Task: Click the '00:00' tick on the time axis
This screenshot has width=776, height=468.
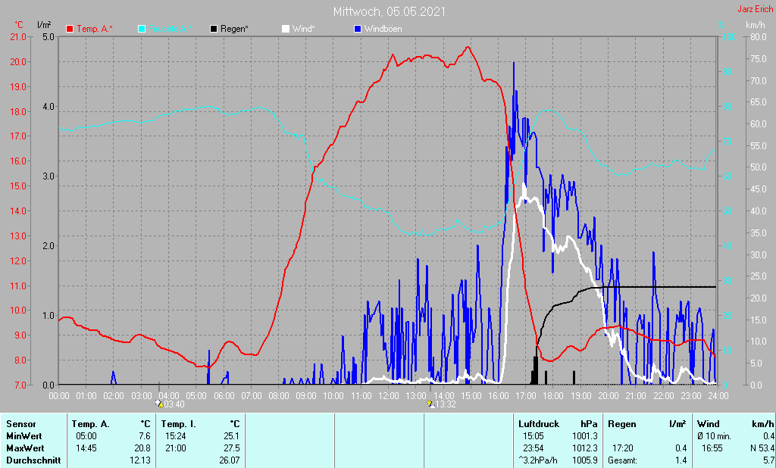Action: (59, 396)
